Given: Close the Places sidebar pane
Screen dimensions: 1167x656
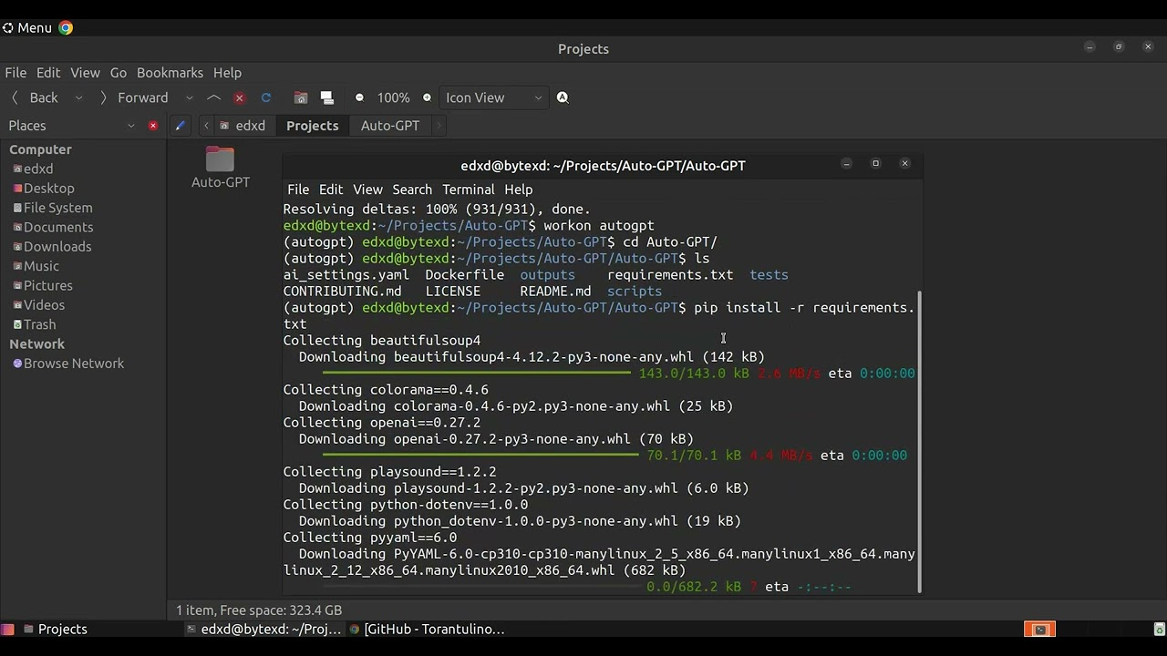Looking at the screenshot, I should tap(153, 126).
